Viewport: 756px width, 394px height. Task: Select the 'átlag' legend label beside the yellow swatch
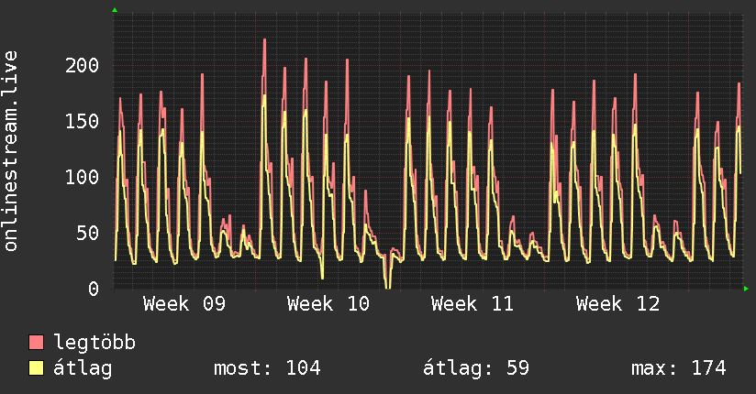(x=83, y=368)
